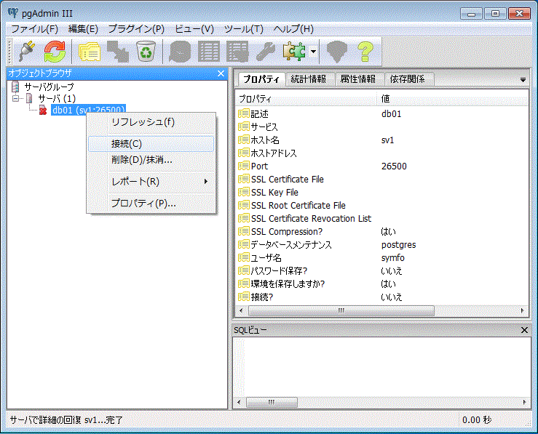Click the プロパティ column header
The width and height of the screenshot is (538, 434).
[306, 99]
